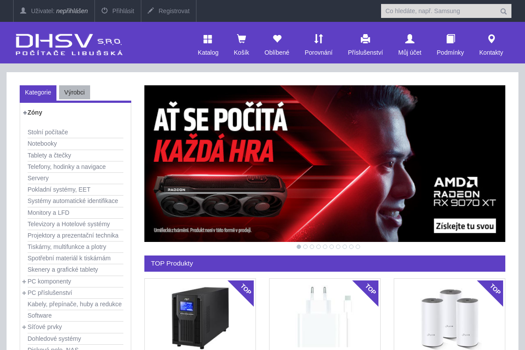This screenshot has height=350, width=525.
Task: Open Stolní počítače category
Action: tap(48, 132)
